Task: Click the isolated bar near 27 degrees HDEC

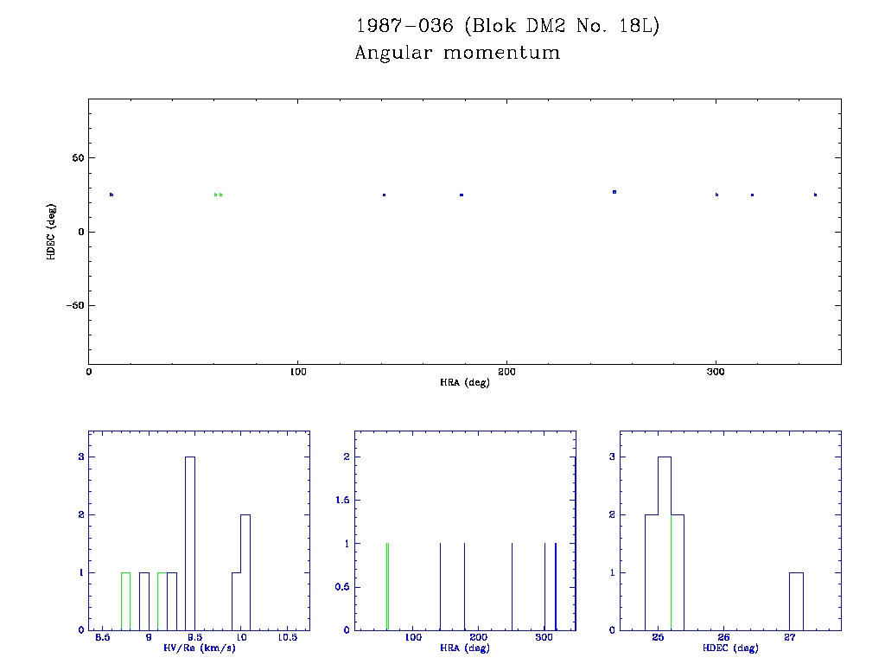Action: pos(796,601)
